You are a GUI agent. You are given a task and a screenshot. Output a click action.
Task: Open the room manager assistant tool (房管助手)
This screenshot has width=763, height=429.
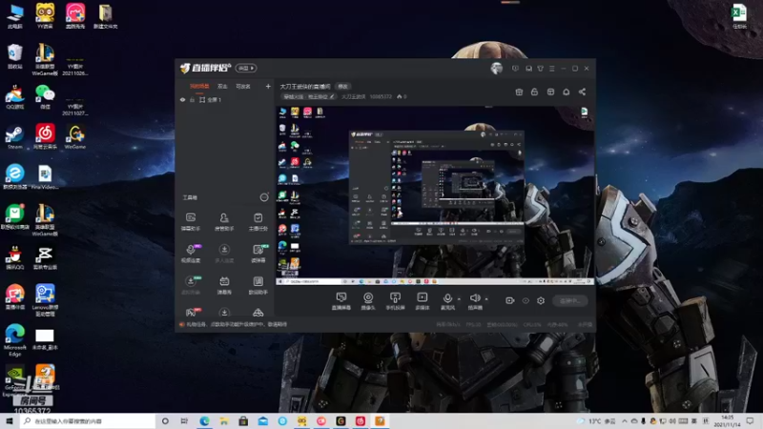[224, 221]
